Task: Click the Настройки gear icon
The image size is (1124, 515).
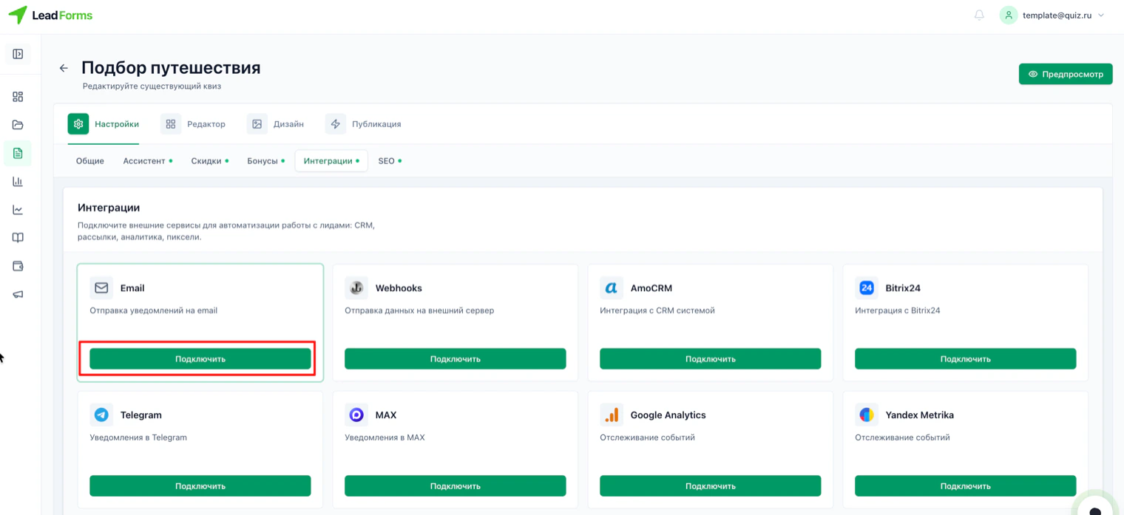Action: [x=78, y=124]
